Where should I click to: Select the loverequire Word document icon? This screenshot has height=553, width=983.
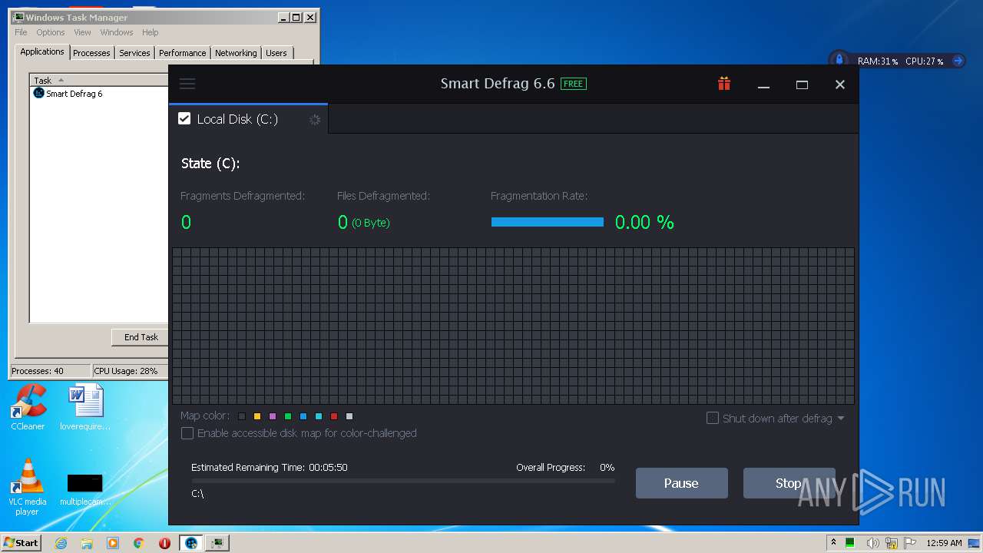[x=85, y=407]
